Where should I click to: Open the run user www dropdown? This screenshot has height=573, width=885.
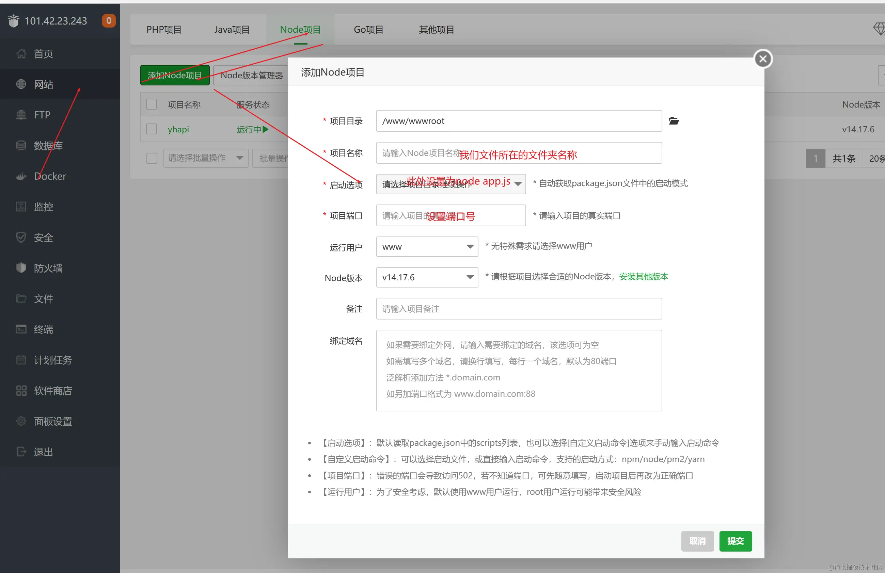427,247
